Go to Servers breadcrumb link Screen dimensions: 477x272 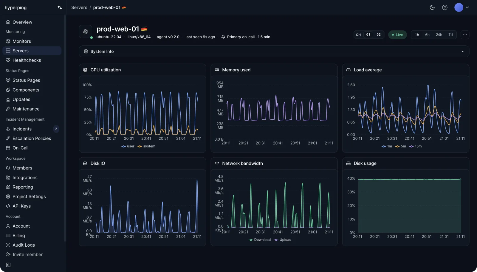[79, 7]
